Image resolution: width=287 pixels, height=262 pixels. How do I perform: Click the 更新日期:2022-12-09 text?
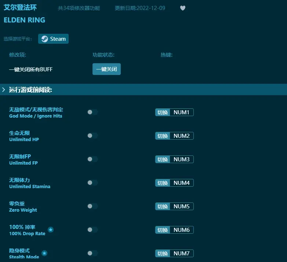pyautogui.click(x=140, y=8)
